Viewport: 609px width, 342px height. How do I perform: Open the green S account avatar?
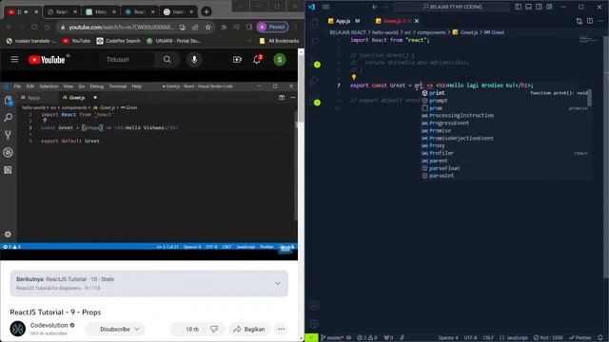click(280, 59)
